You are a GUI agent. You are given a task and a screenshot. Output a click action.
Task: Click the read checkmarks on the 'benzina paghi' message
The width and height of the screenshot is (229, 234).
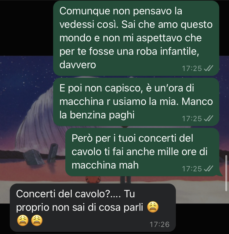(208, 118)
